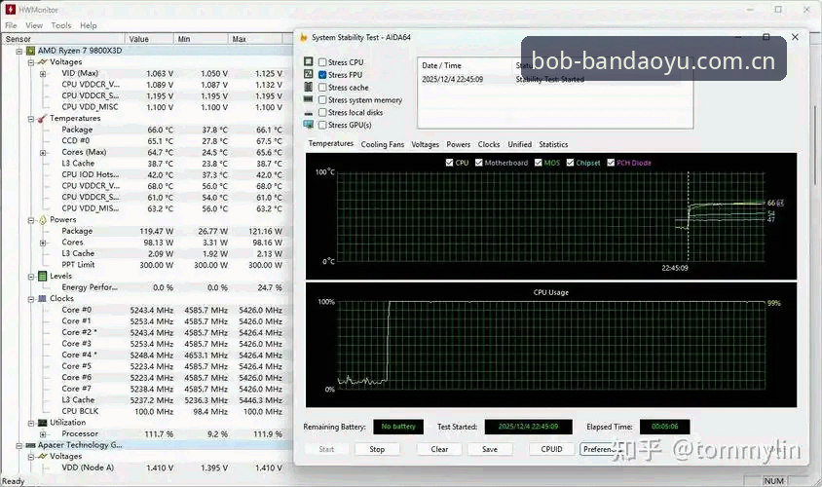Open the View menu in HWMonitor
The image size is (822, 487).
[34, 25]
